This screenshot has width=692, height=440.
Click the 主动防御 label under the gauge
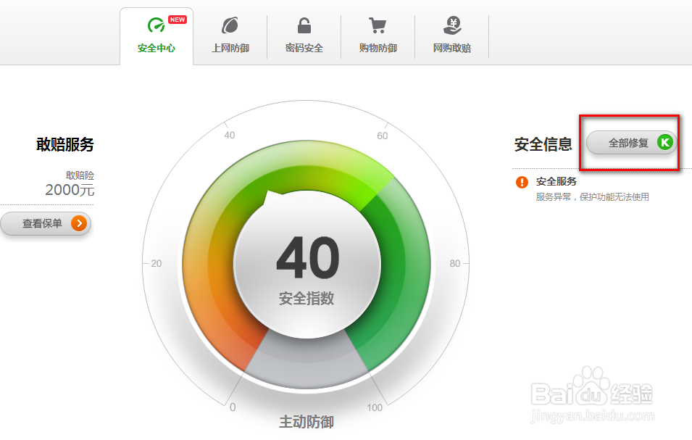pyautogui.click(x=307, y=422)
